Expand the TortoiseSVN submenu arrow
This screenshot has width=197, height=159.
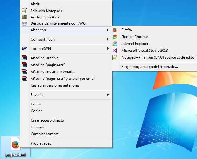pyautogui.click(x=108, y=48)
